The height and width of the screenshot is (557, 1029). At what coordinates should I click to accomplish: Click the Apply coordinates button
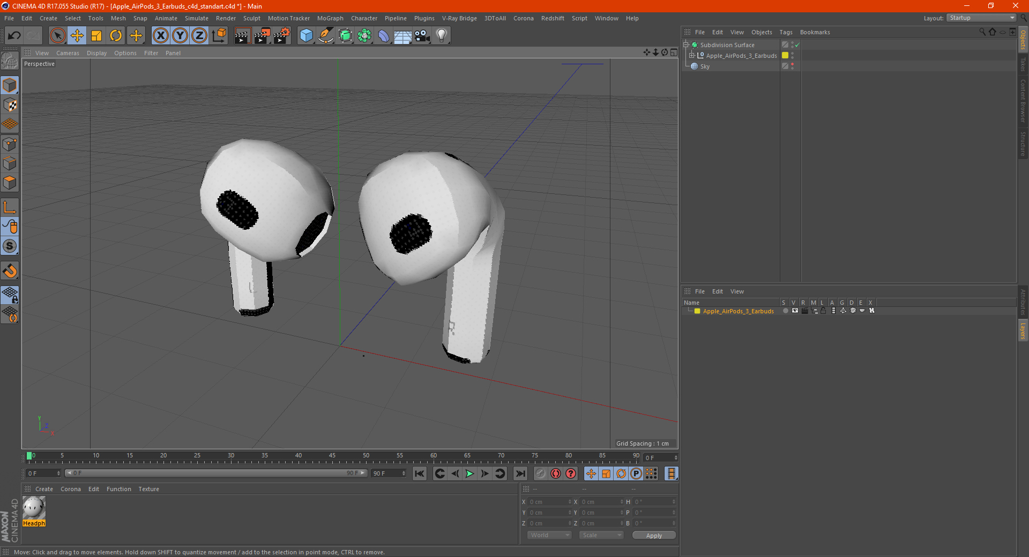(x=654, y=536)
